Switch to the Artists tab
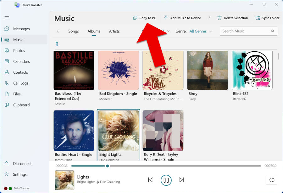 tap(114, 31)
